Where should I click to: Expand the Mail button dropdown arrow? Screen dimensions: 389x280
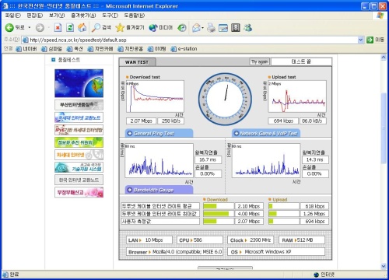point(202,28)
